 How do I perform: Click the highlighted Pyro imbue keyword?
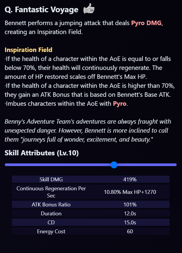click(119, 104)
